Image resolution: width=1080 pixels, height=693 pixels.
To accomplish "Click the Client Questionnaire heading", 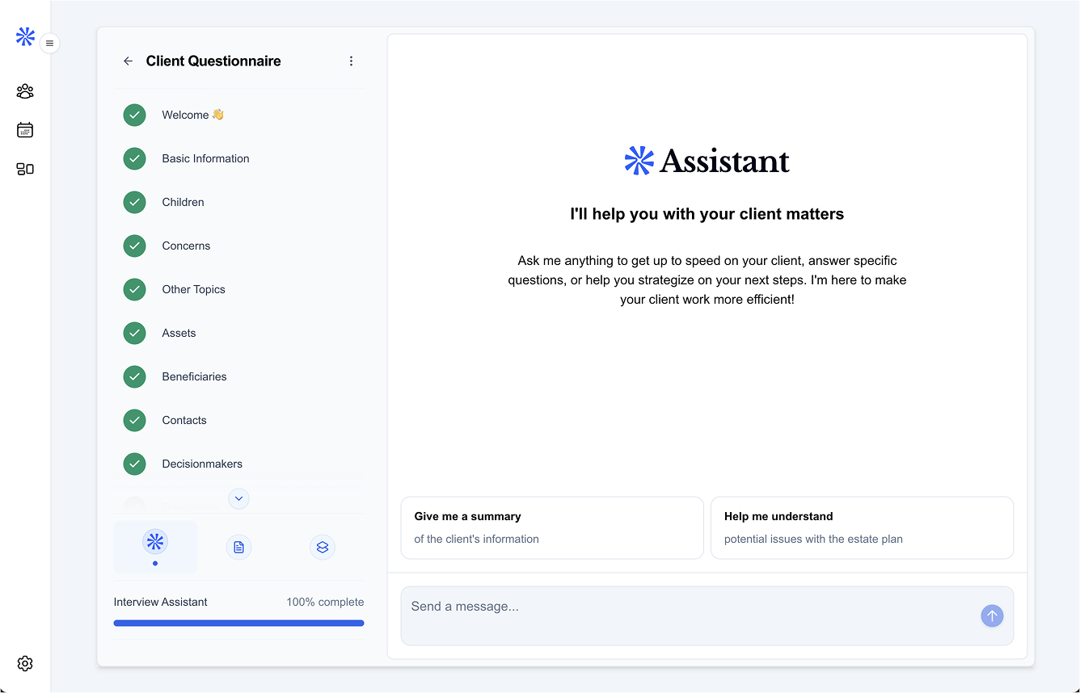I will pos(213,61).
